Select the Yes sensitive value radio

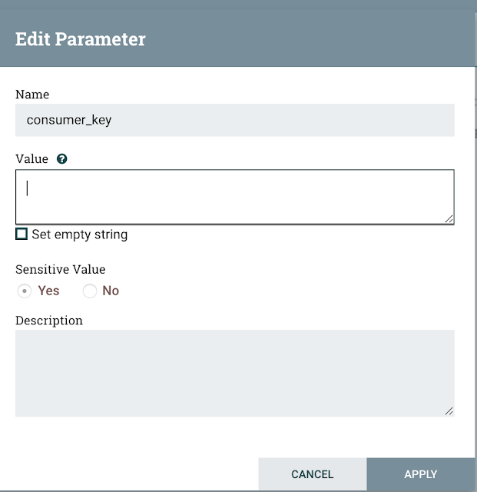tap(25, 291)
